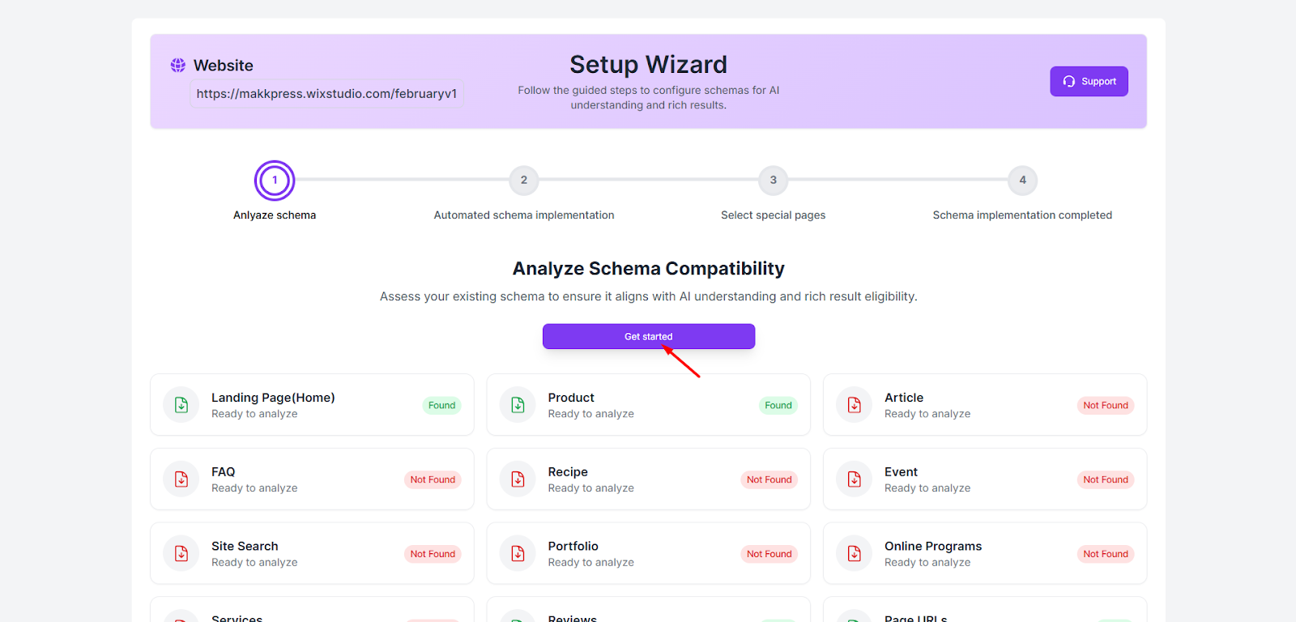
Task: Click the Product schema file icon
Action: [518, 405]
